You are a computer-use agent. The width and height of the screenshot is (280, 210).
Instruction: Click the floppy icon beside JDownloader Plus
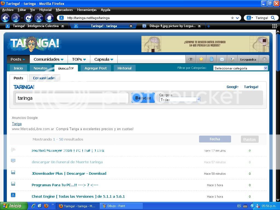13,172
